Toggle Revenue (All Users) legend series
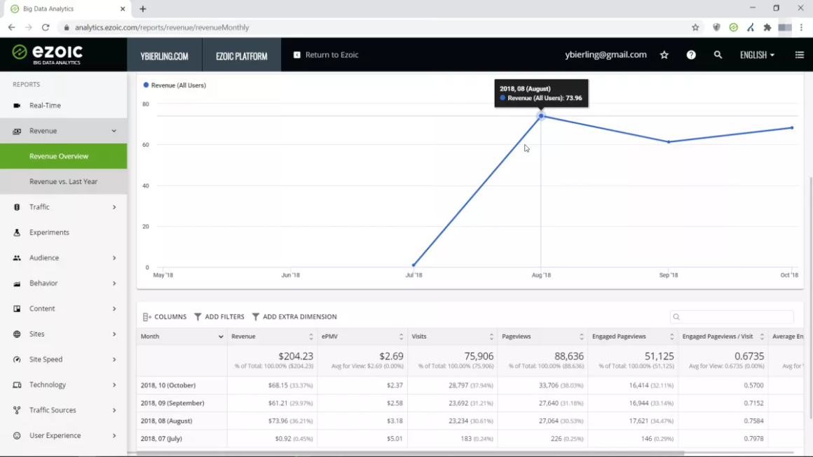Viewport: 813px width, 457px height. (x=175, y=85)
